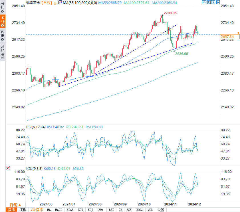Select the VOL indicator
240x212 pixels.
coord(150,210)
